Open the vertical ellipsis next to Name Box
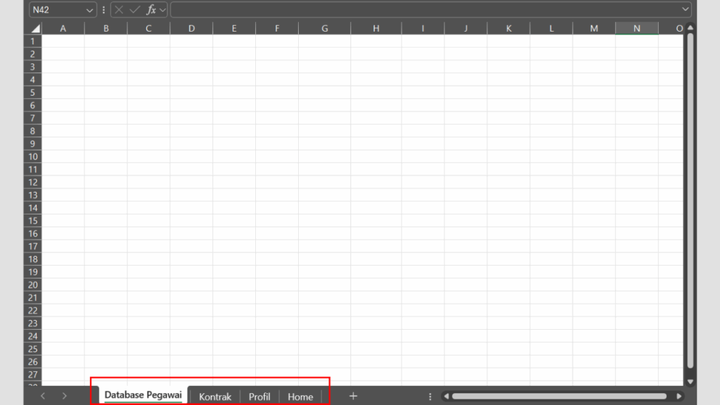The width and height of the screenshot is (720, 405). pyautogui.click(x=103, y=10)
